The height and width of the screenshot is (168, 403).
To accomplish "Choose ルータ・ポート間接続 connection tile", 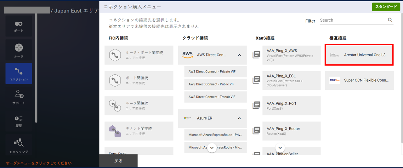I will pos(139,55).
